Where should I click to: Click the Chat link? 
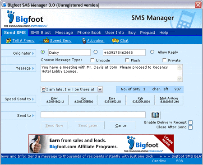coord(124,41)
